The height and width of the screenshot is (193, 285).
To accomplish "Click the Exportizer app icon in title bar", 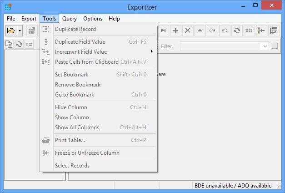I will click(x=8, y=7).
